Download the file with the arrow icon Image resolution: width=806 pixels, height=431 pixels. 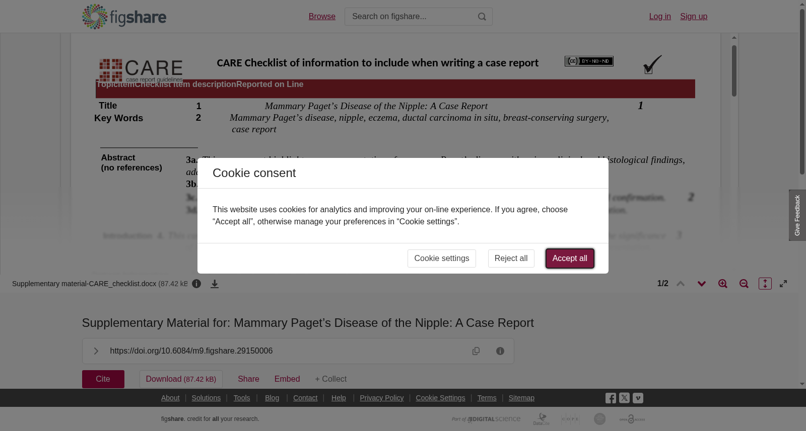[x=215, y=284]
